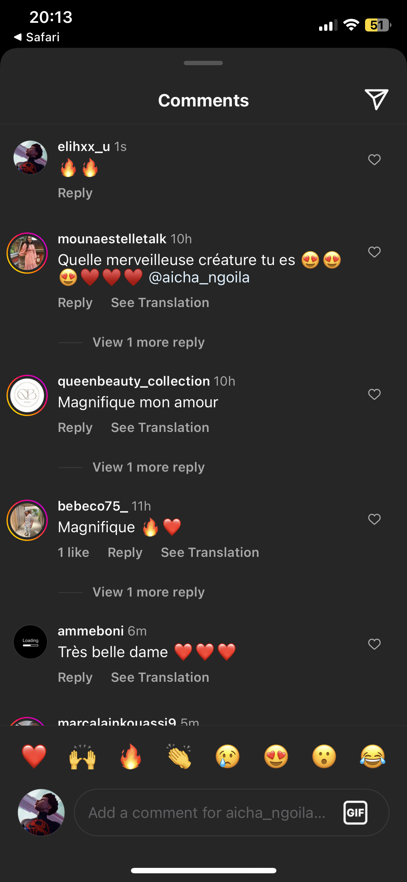Expand replies under queenbeauty_collection's comment
This screenshot has width=407, height=882.
tap(148, 467)
